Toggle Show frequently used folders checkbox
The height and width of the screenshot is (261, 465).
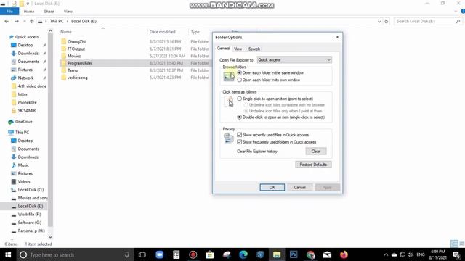click(x=240, y=142)
